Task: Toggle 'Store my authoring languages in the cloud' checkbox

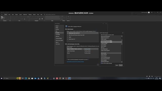Action: click(67, 60)
